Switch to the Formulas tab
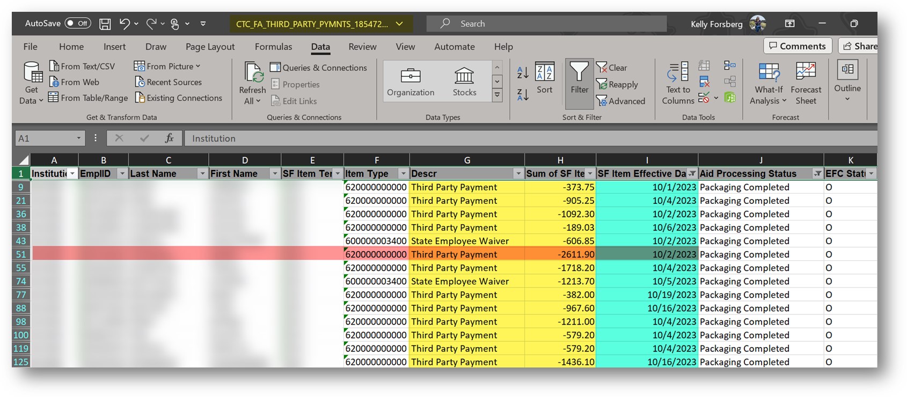This screenshot has width=907, height=397. point(273,47)
